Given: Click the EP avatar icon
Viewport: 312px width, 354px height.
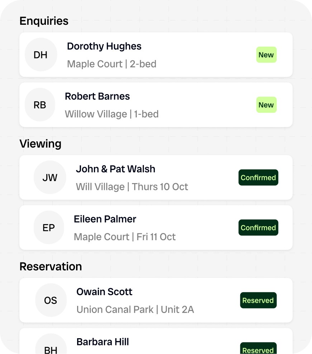Looking at the screenshot, I should 49,228.
